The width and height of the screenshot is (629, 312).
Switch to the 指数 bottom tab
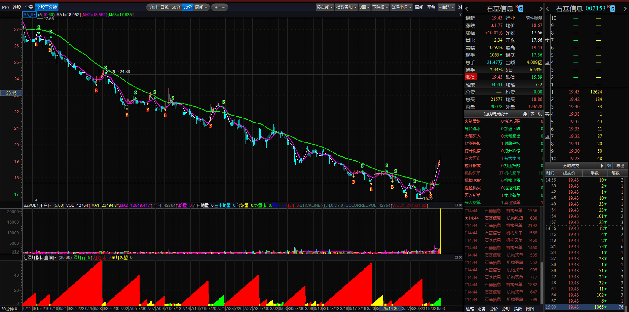518,309
